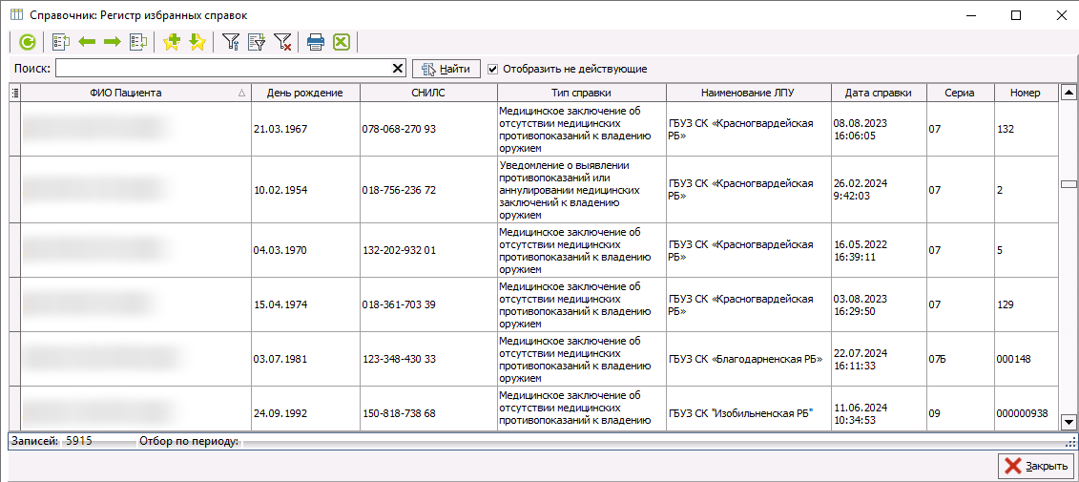Sort by 'Дата справки' column header

coord(878,93)
